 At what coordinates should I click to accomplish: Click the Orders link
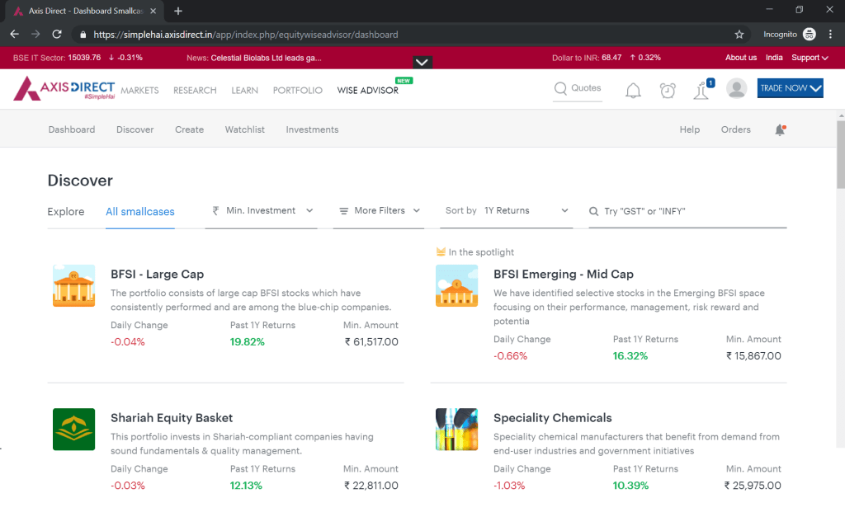[x=735, y=129]
